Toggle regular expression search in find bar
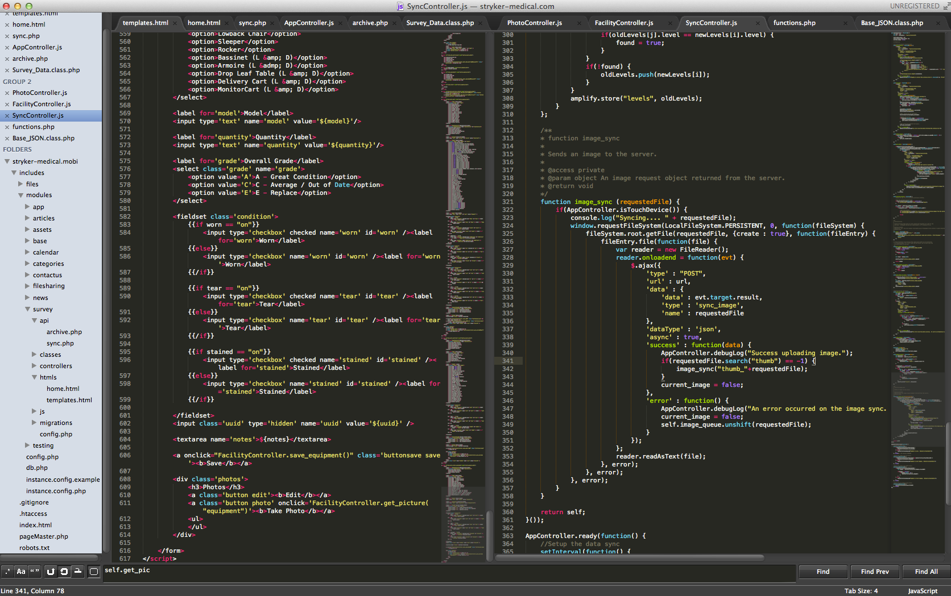Screen dimensions: 951x596 click(x=7, y=572)
